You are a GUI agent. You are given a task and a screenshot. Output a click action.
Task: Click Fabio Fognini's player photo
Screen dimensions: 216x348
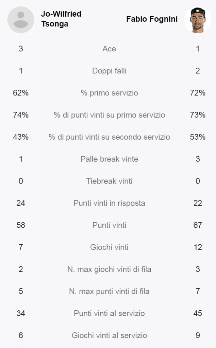point(198,20)
